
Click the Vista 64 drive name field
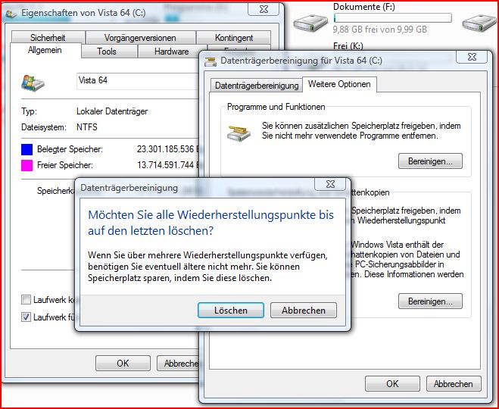[138, 80]
